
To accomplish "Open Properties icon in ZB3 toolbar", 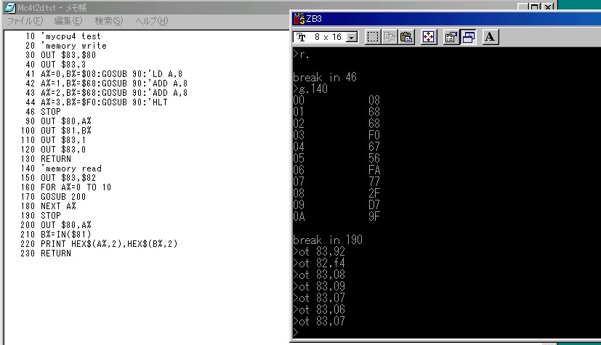I will 451,37.
